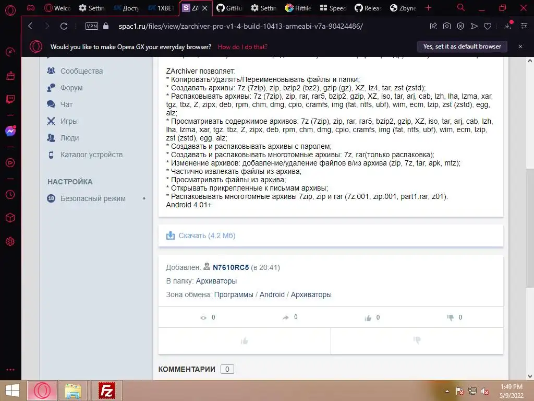Toggle the VPN badge in address bar
This screenshot has width=534, height=401.
tap(92, 26)
